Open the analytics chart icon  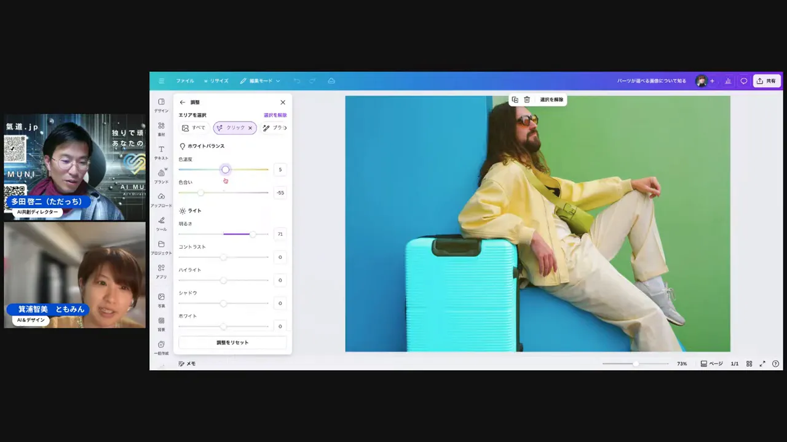(728, 81)
